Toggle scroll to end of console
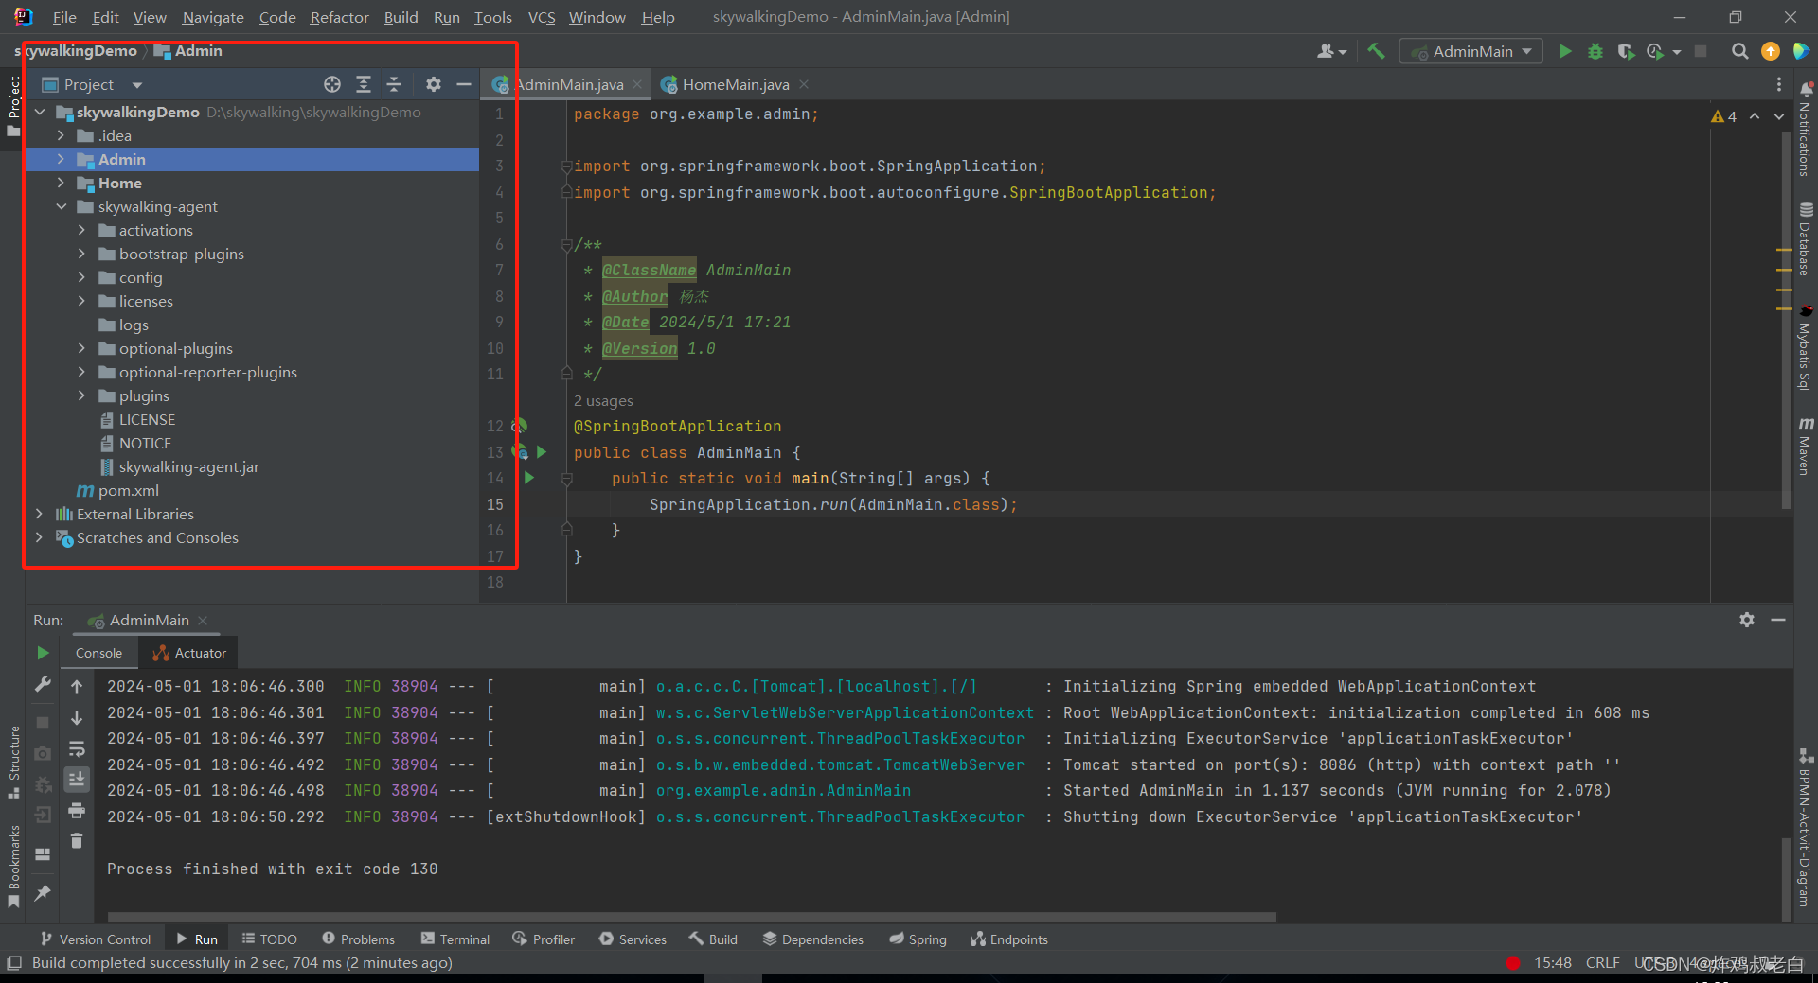The image size is (1818, 983). click(77, 779)
